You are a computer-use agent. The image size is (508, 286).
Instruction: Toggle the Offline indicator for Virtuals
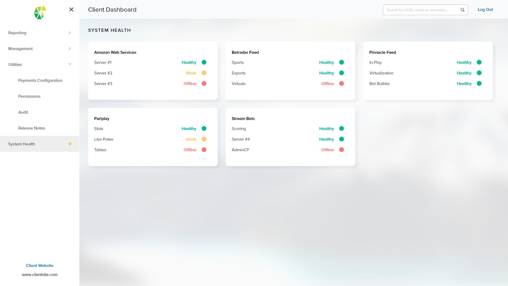click(x=342, y=83)
